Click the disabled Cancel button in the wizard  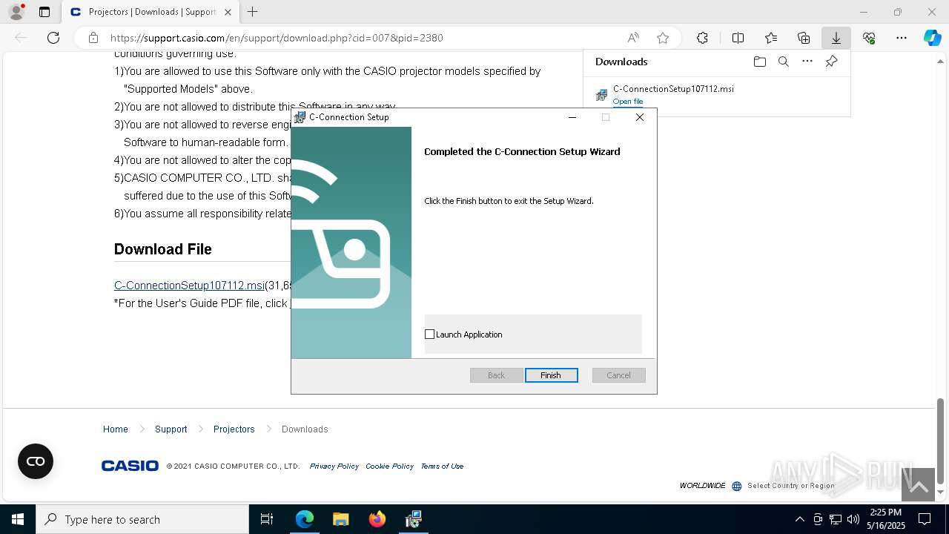(x=618, y=375)
